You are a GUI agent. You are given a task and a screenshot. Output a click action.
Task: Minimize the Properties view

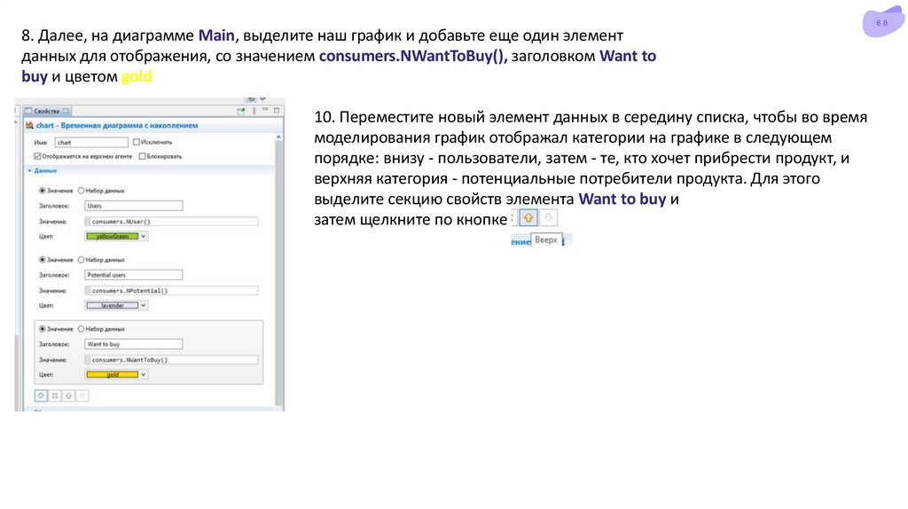coord(265,110)
